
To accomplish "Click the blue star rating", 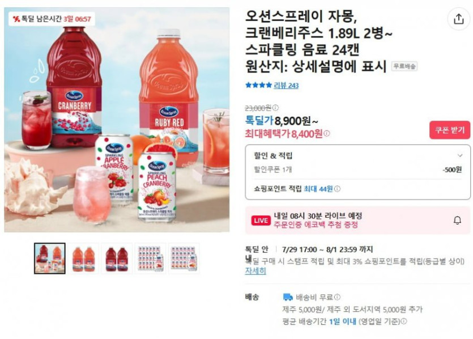I will (x=258, y=85).
